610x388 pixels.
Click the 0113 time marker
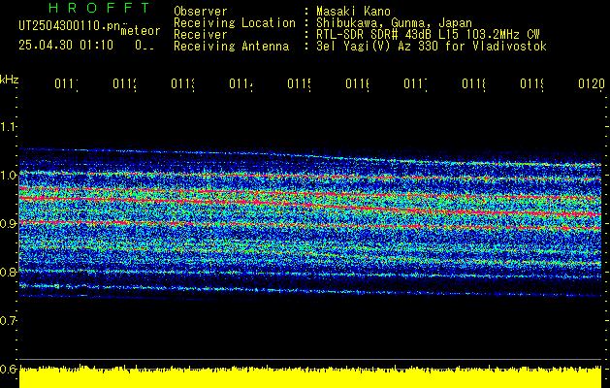pyautogui.click(x=183, y=83)
